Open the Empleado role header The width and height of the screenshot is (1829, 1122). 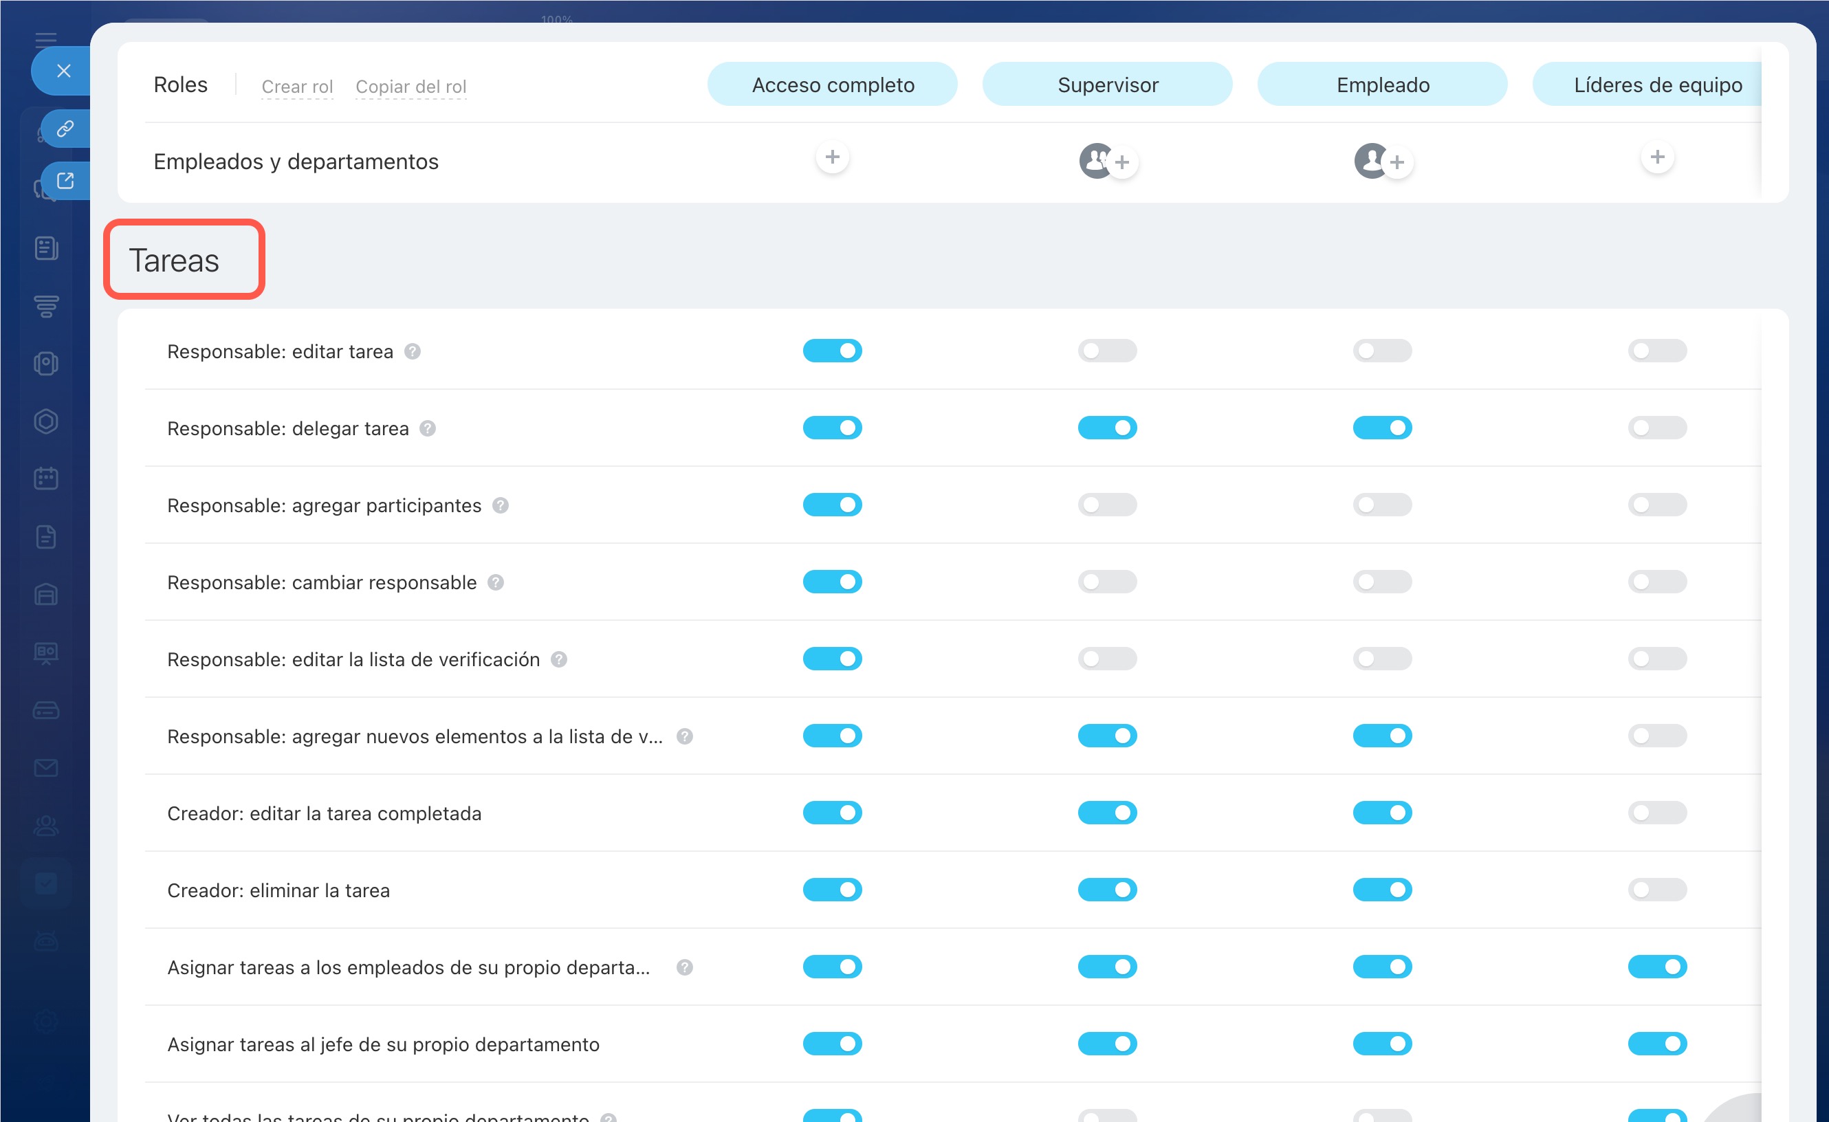[x=1382, y=85]
